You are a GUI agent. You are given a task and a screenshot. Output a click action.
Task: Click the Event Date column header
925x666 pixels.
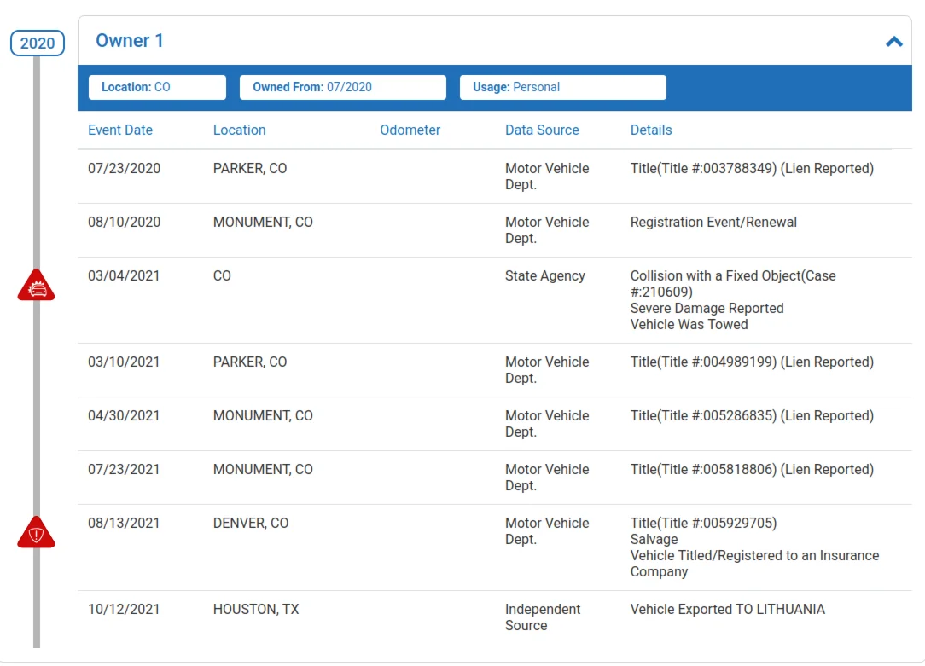120,130
